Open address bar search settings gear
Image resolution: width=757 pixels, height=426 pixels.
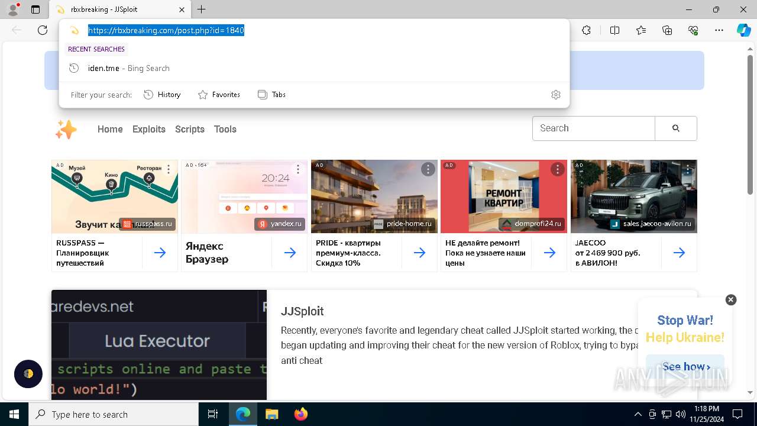click(555, 95)
